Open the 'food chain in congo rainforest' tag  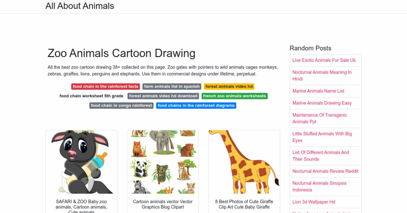tap(121, 105)
